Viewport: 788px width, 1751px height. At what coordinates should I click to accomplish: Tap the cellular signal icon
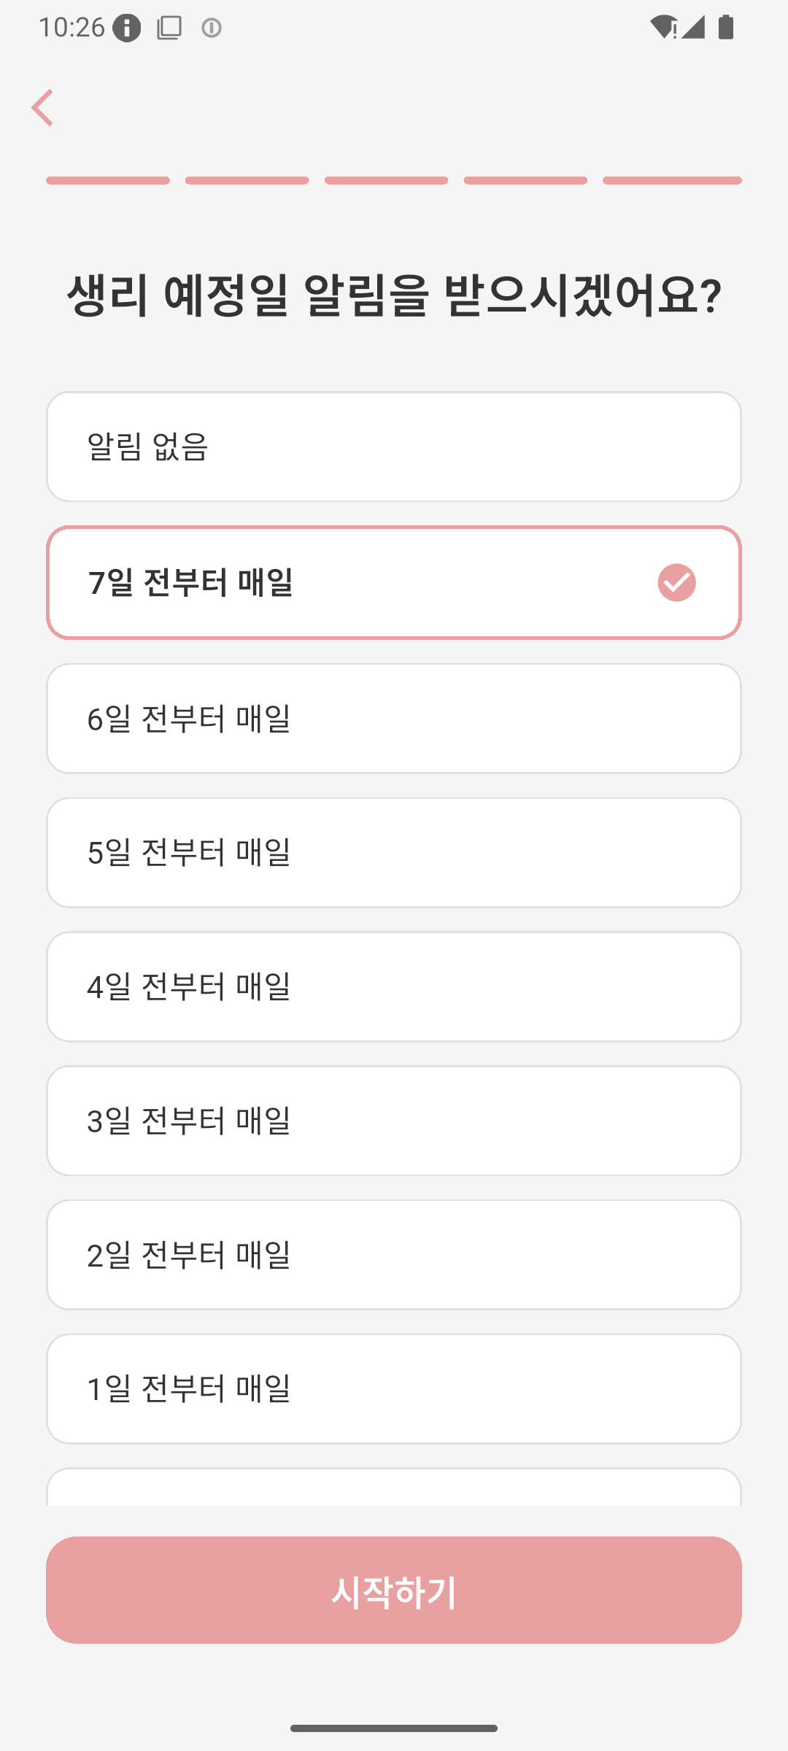tap(694, 28)
